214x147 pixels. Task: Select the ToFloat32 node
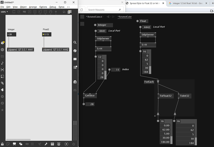166,96
